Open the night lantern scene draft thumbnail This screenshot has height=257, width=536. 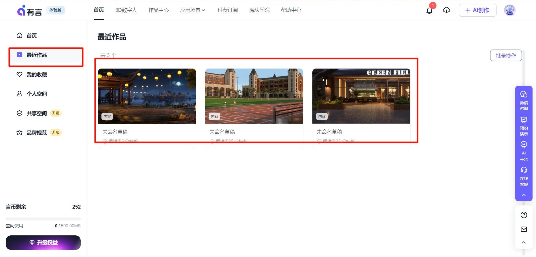[x=147, y=96]
